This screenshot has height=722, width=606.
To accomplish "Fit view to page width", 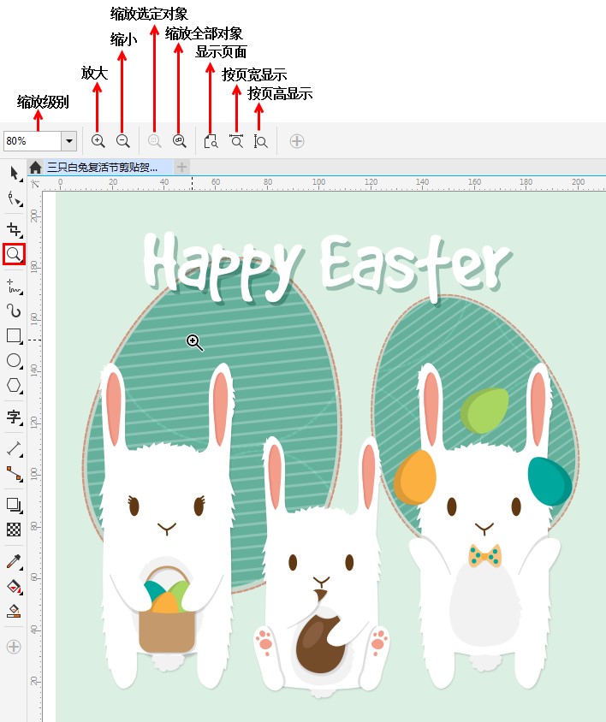I will 236,141.
